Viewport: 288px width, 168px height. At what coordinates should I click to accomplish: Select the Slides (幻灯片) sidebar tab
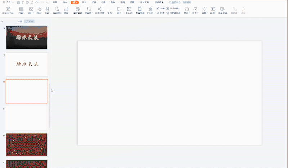point(30,21)
